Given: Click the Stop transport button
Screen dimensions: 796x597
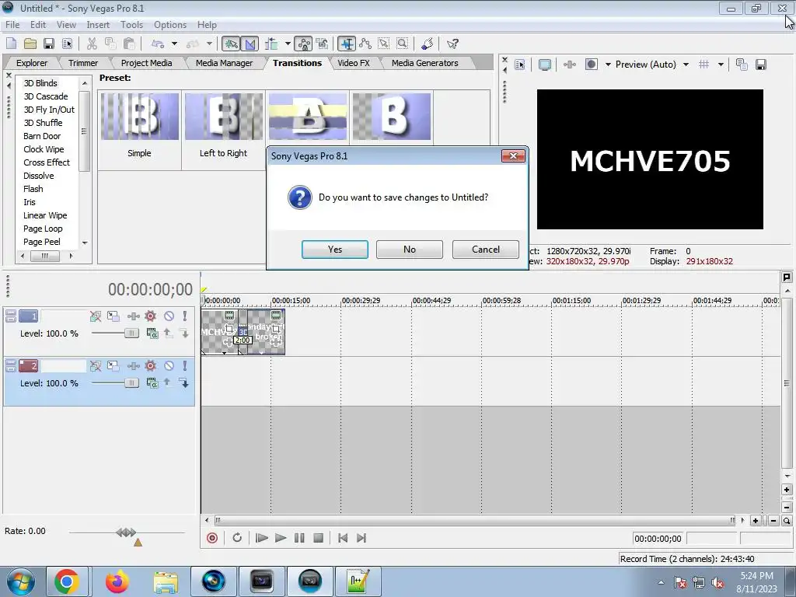Looking at the screenshot, I should 318,538.
